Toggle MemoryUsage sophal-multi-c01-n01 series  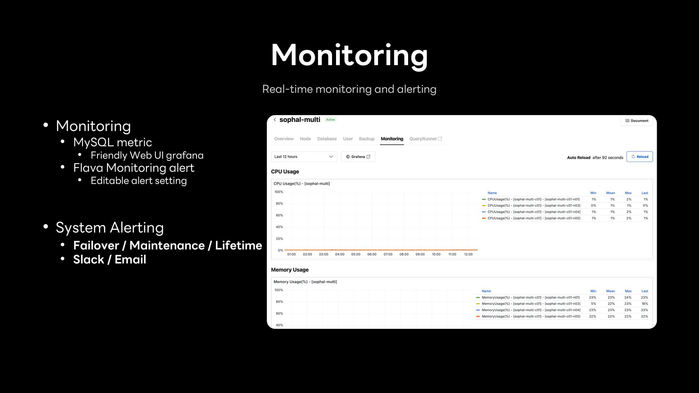coord(530,298)
